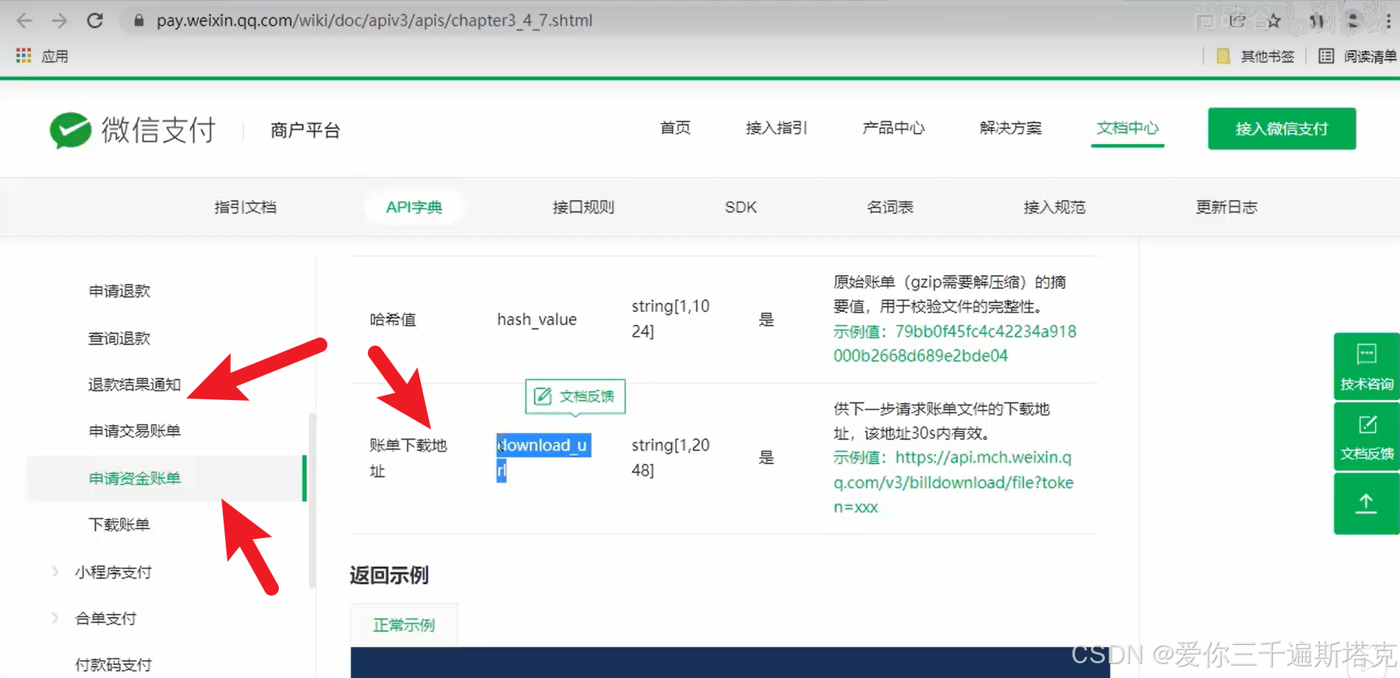Click the 哈希值 cell
Screen dimensions: 1400x678
393,319
